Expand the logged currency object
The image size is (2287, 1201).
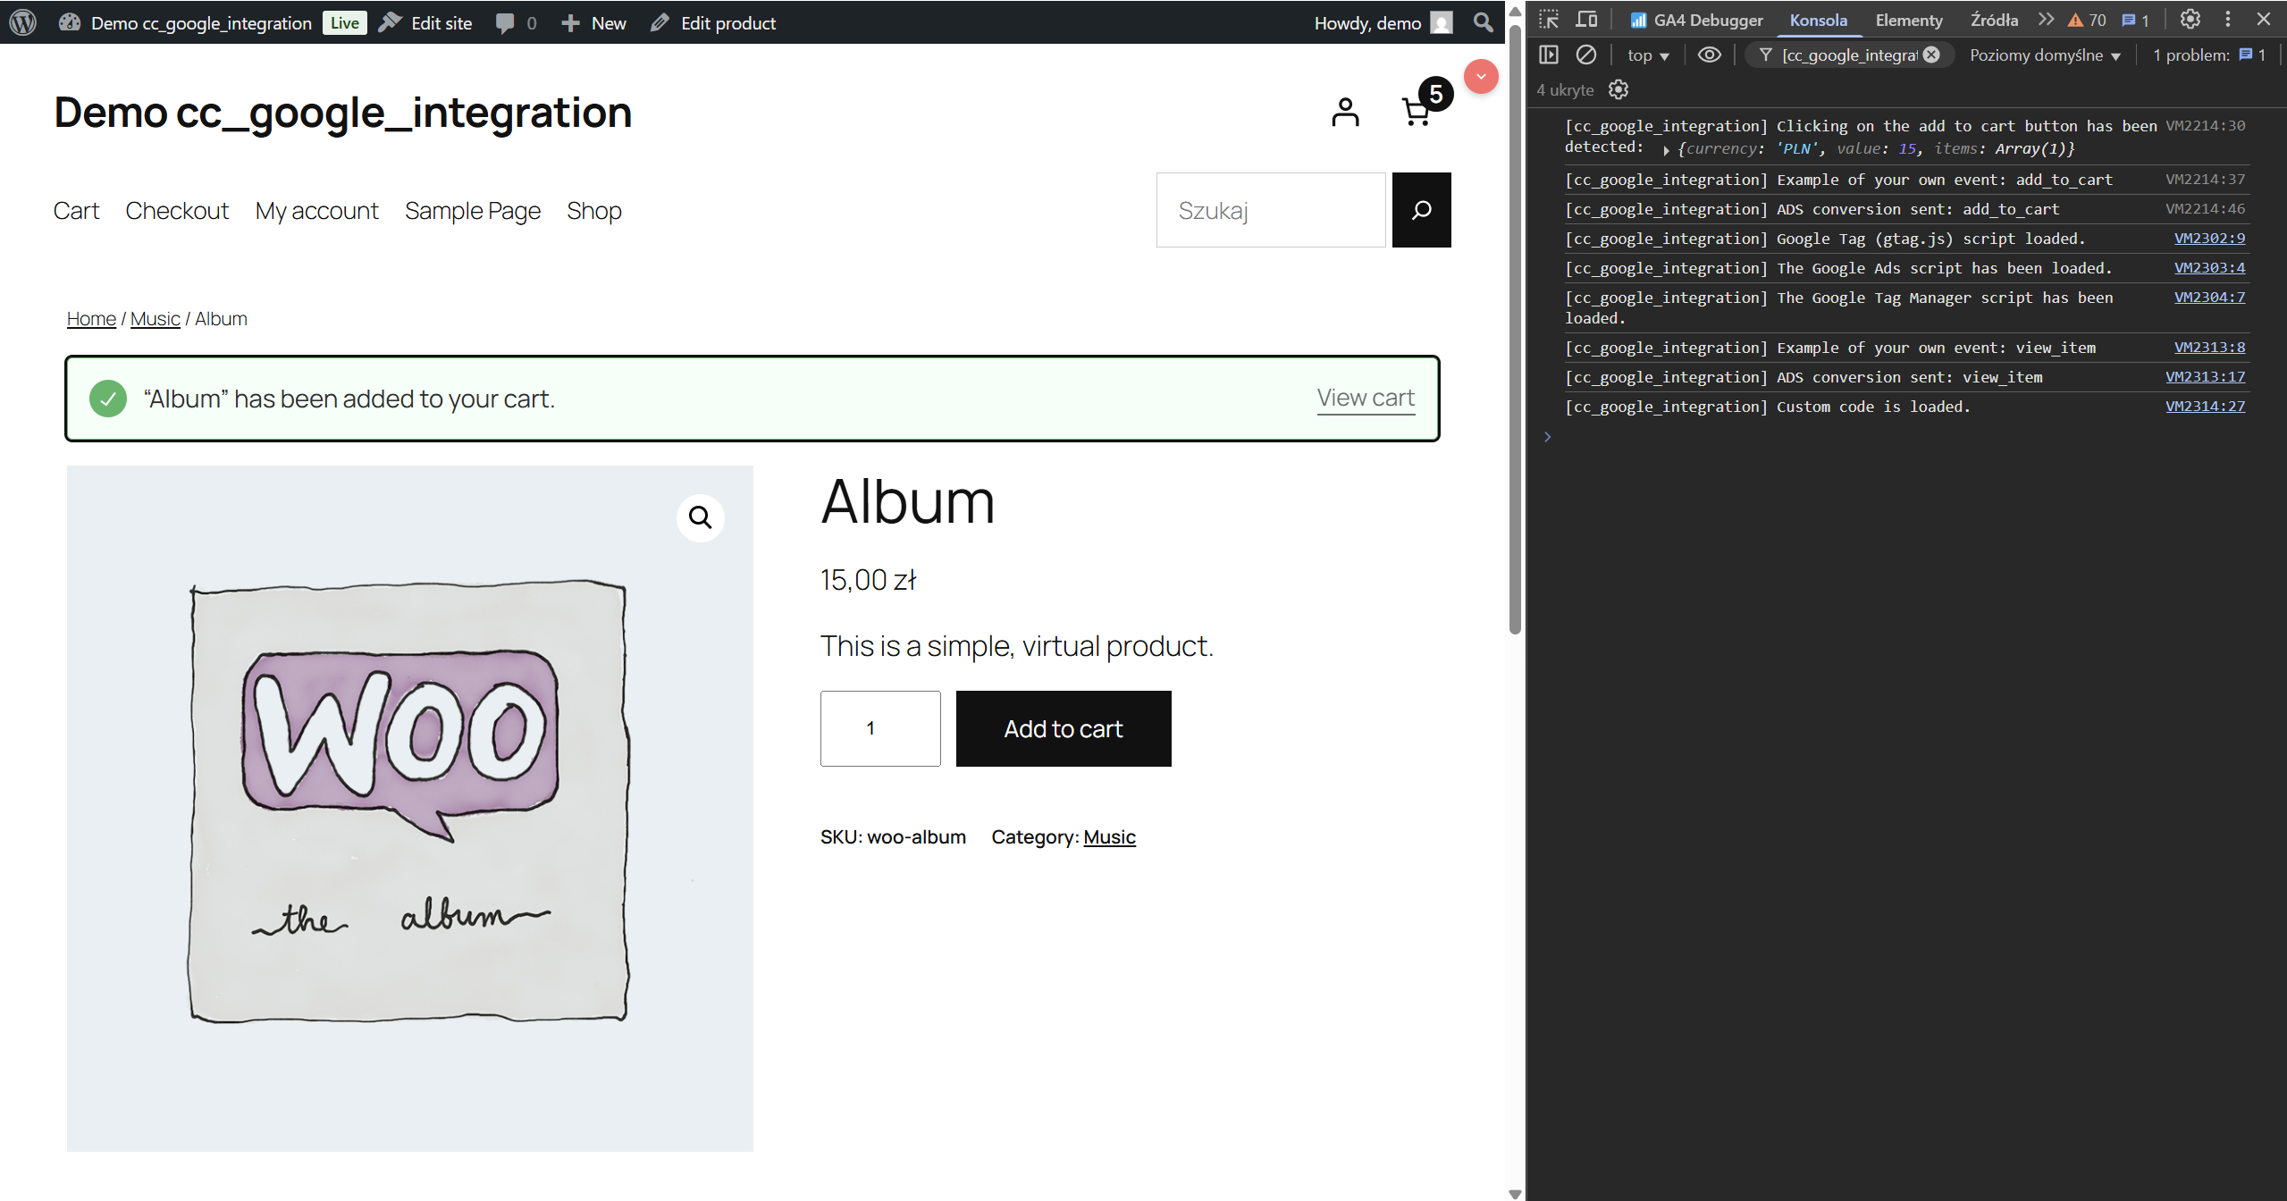pos(1666,150)
